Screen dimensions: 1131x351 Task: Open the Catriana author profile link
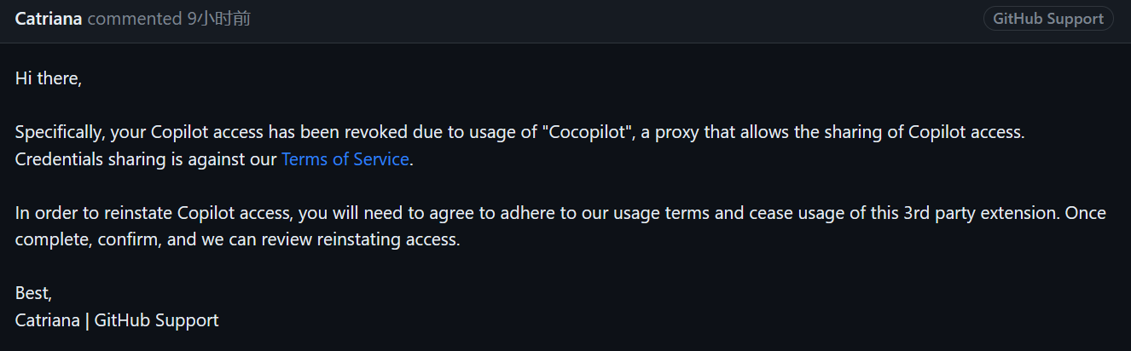pyautogui.click(x=49, y=19)
